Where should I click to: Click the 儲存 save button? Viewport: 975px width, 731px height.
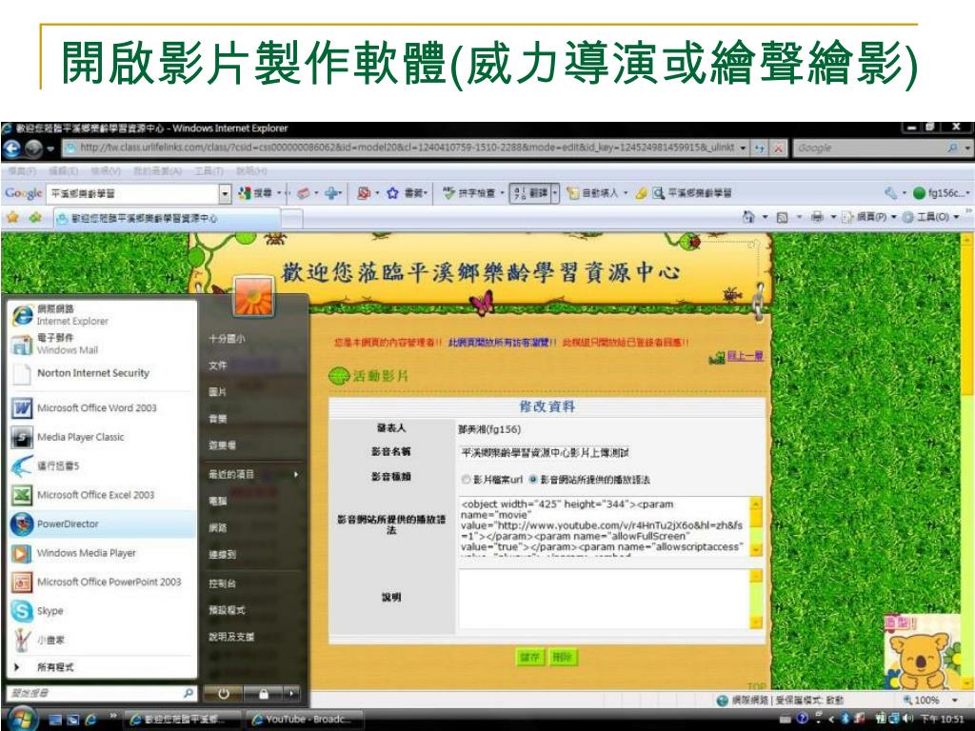[529, 657]
